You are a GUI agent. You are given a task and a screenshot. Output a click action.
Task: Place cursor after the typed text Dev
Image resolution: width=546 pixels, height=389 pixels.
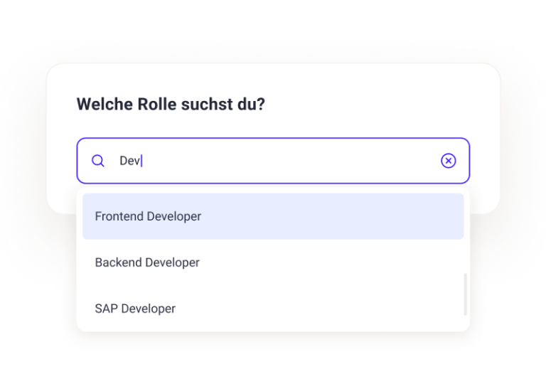(141, 161)
